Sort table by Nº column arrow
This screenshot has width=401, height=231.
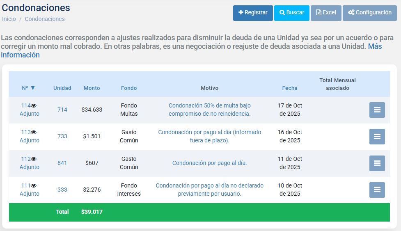pos(33,88)
